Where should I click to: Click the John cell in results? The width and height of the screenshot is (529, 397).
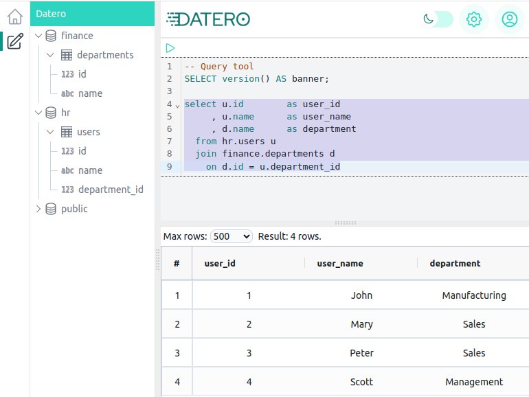[x=361, y=295]
